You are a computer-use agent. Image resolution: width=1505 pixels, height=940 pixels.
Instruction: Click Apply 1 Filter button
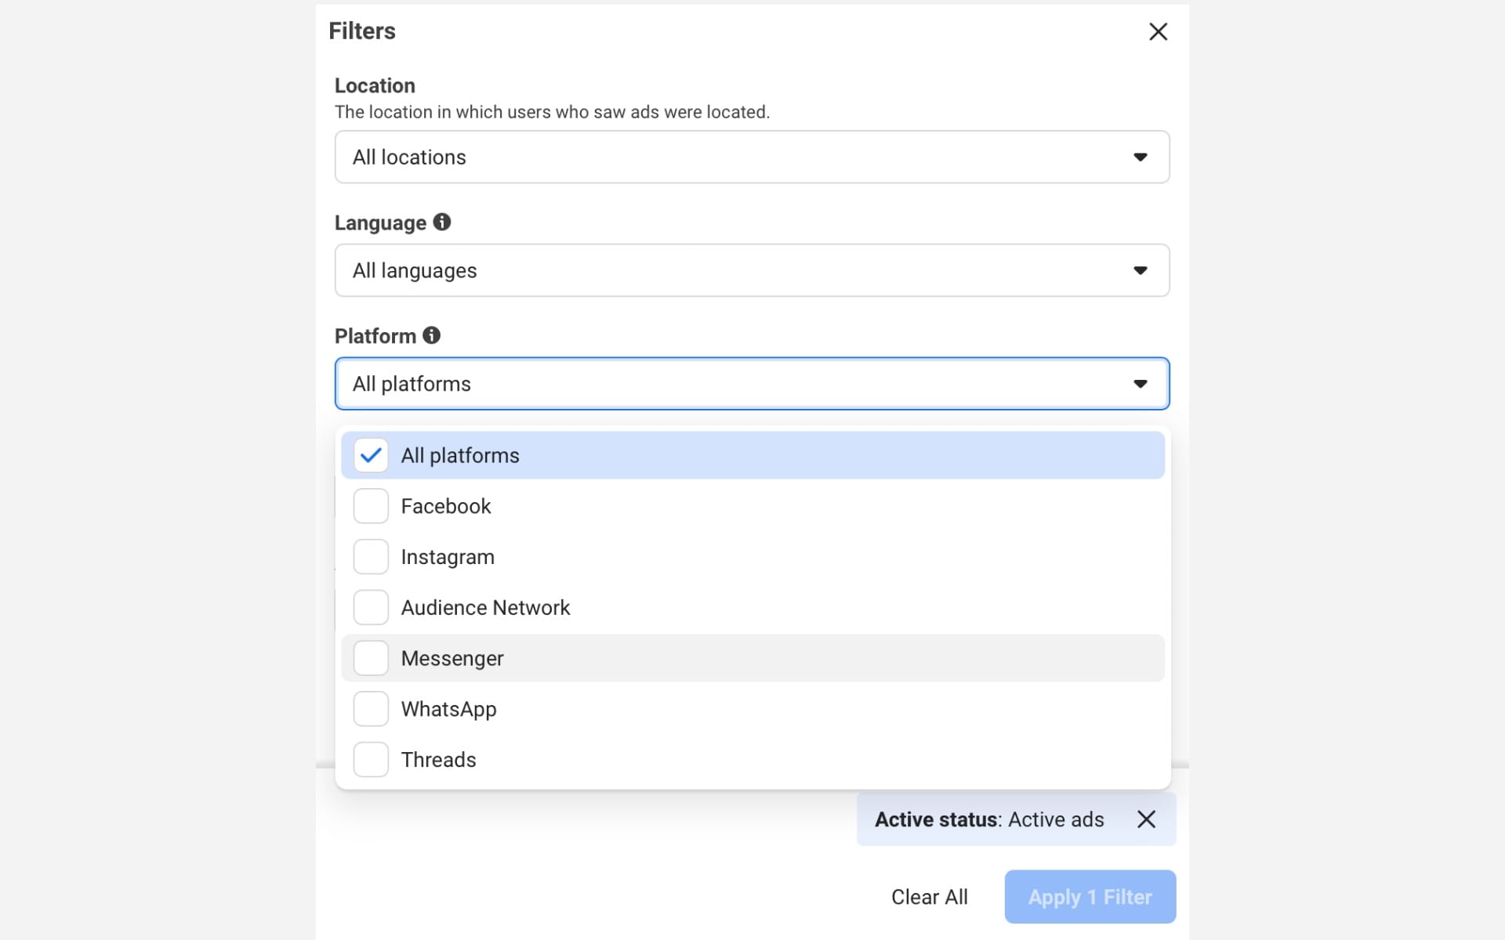tap(1090, 897)
